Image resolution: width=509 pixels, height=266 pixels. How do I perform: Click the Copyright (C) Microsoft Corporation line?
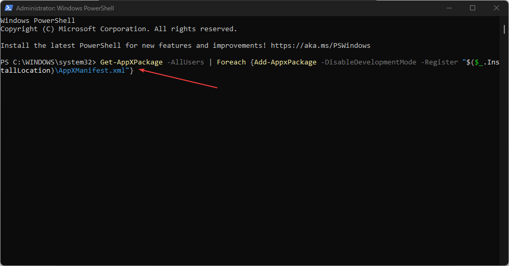(119, 29)
